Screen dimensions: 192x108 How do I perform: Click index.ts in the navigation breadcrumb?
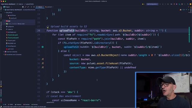click(20, 4)
